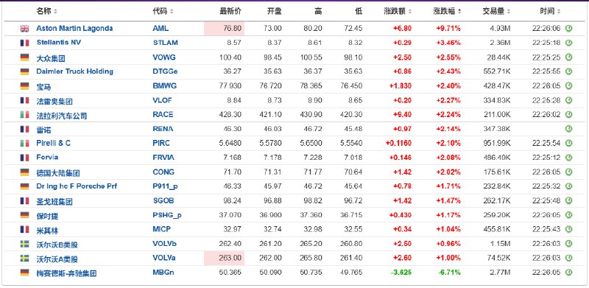Open the 梅赛德斯-奔驰集团 stock link
Viewport: 589px width, 288px height.
[x=66, y=273]
